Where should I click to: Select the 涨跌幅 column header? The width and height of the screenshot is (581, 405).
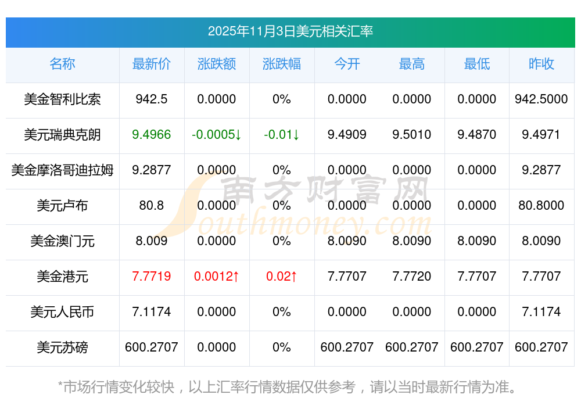pos(282,64)
